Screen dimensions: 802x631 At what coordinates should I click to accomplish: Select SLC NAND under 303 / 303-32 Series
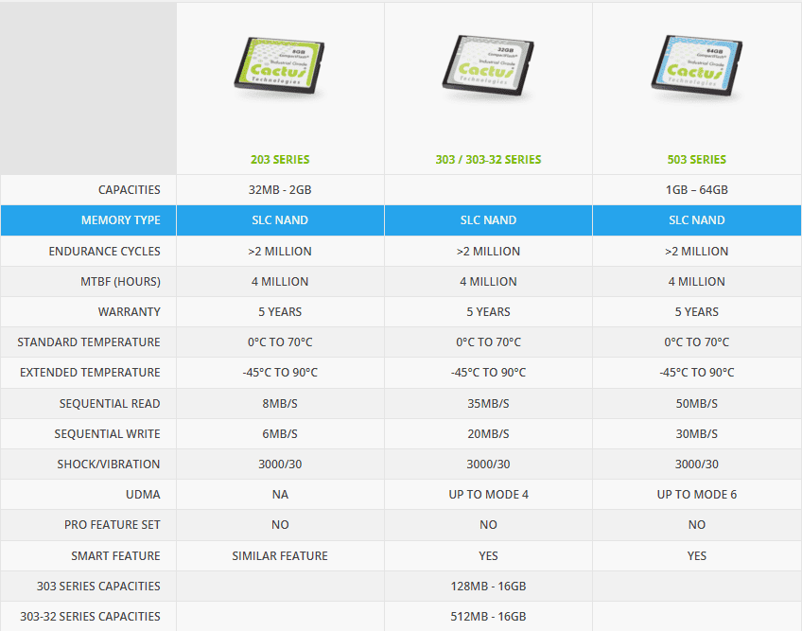point(488,220)
